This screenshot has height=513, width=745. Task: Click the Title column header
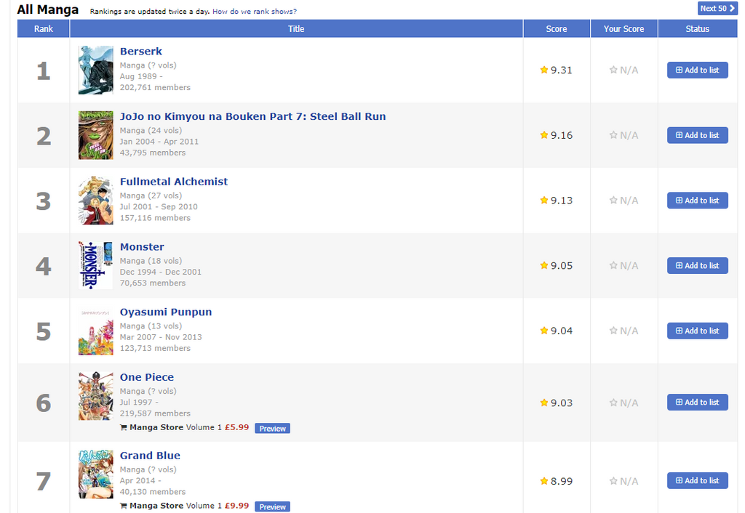[296, 29]
